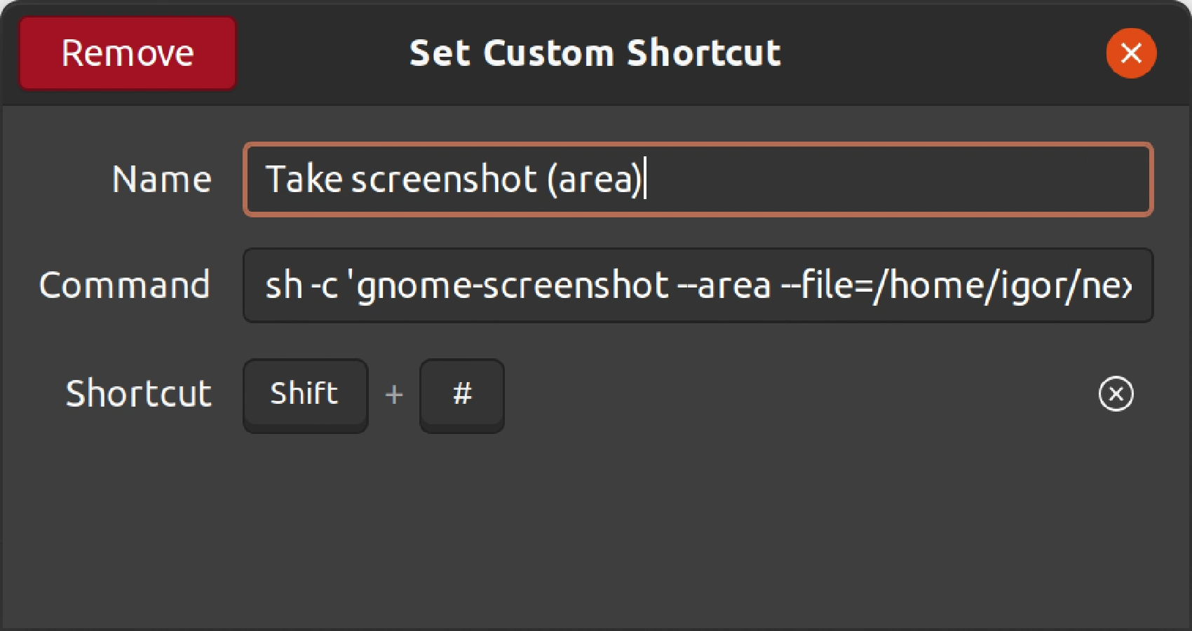This screenshot has height=631, width=1192.
Task: Click empty dialog area below Shortcut row
Action: (596, 533)
